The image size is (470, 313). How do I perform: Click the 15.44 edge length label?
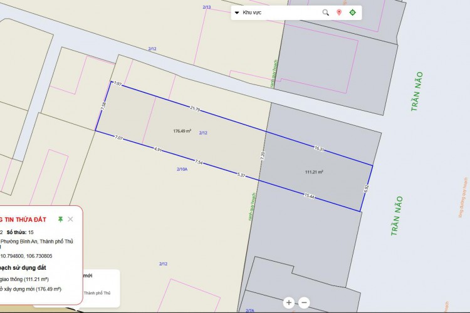pos(309,196)
